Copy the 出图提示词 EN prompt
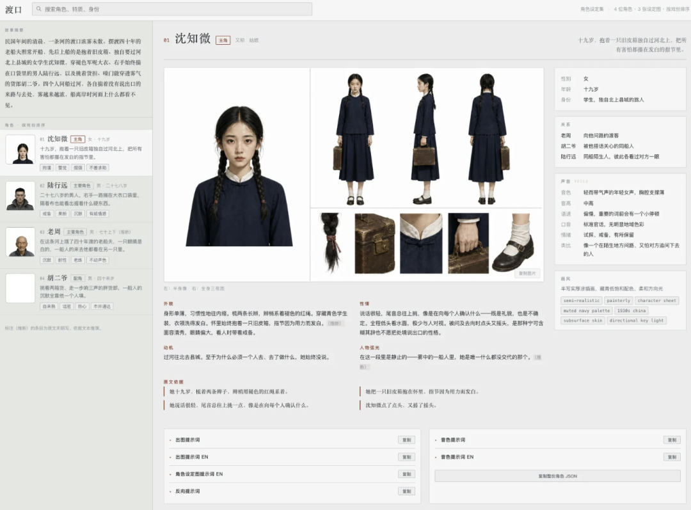Image resolution: width=691 pixels, height=510 pixels. (406, 457)
